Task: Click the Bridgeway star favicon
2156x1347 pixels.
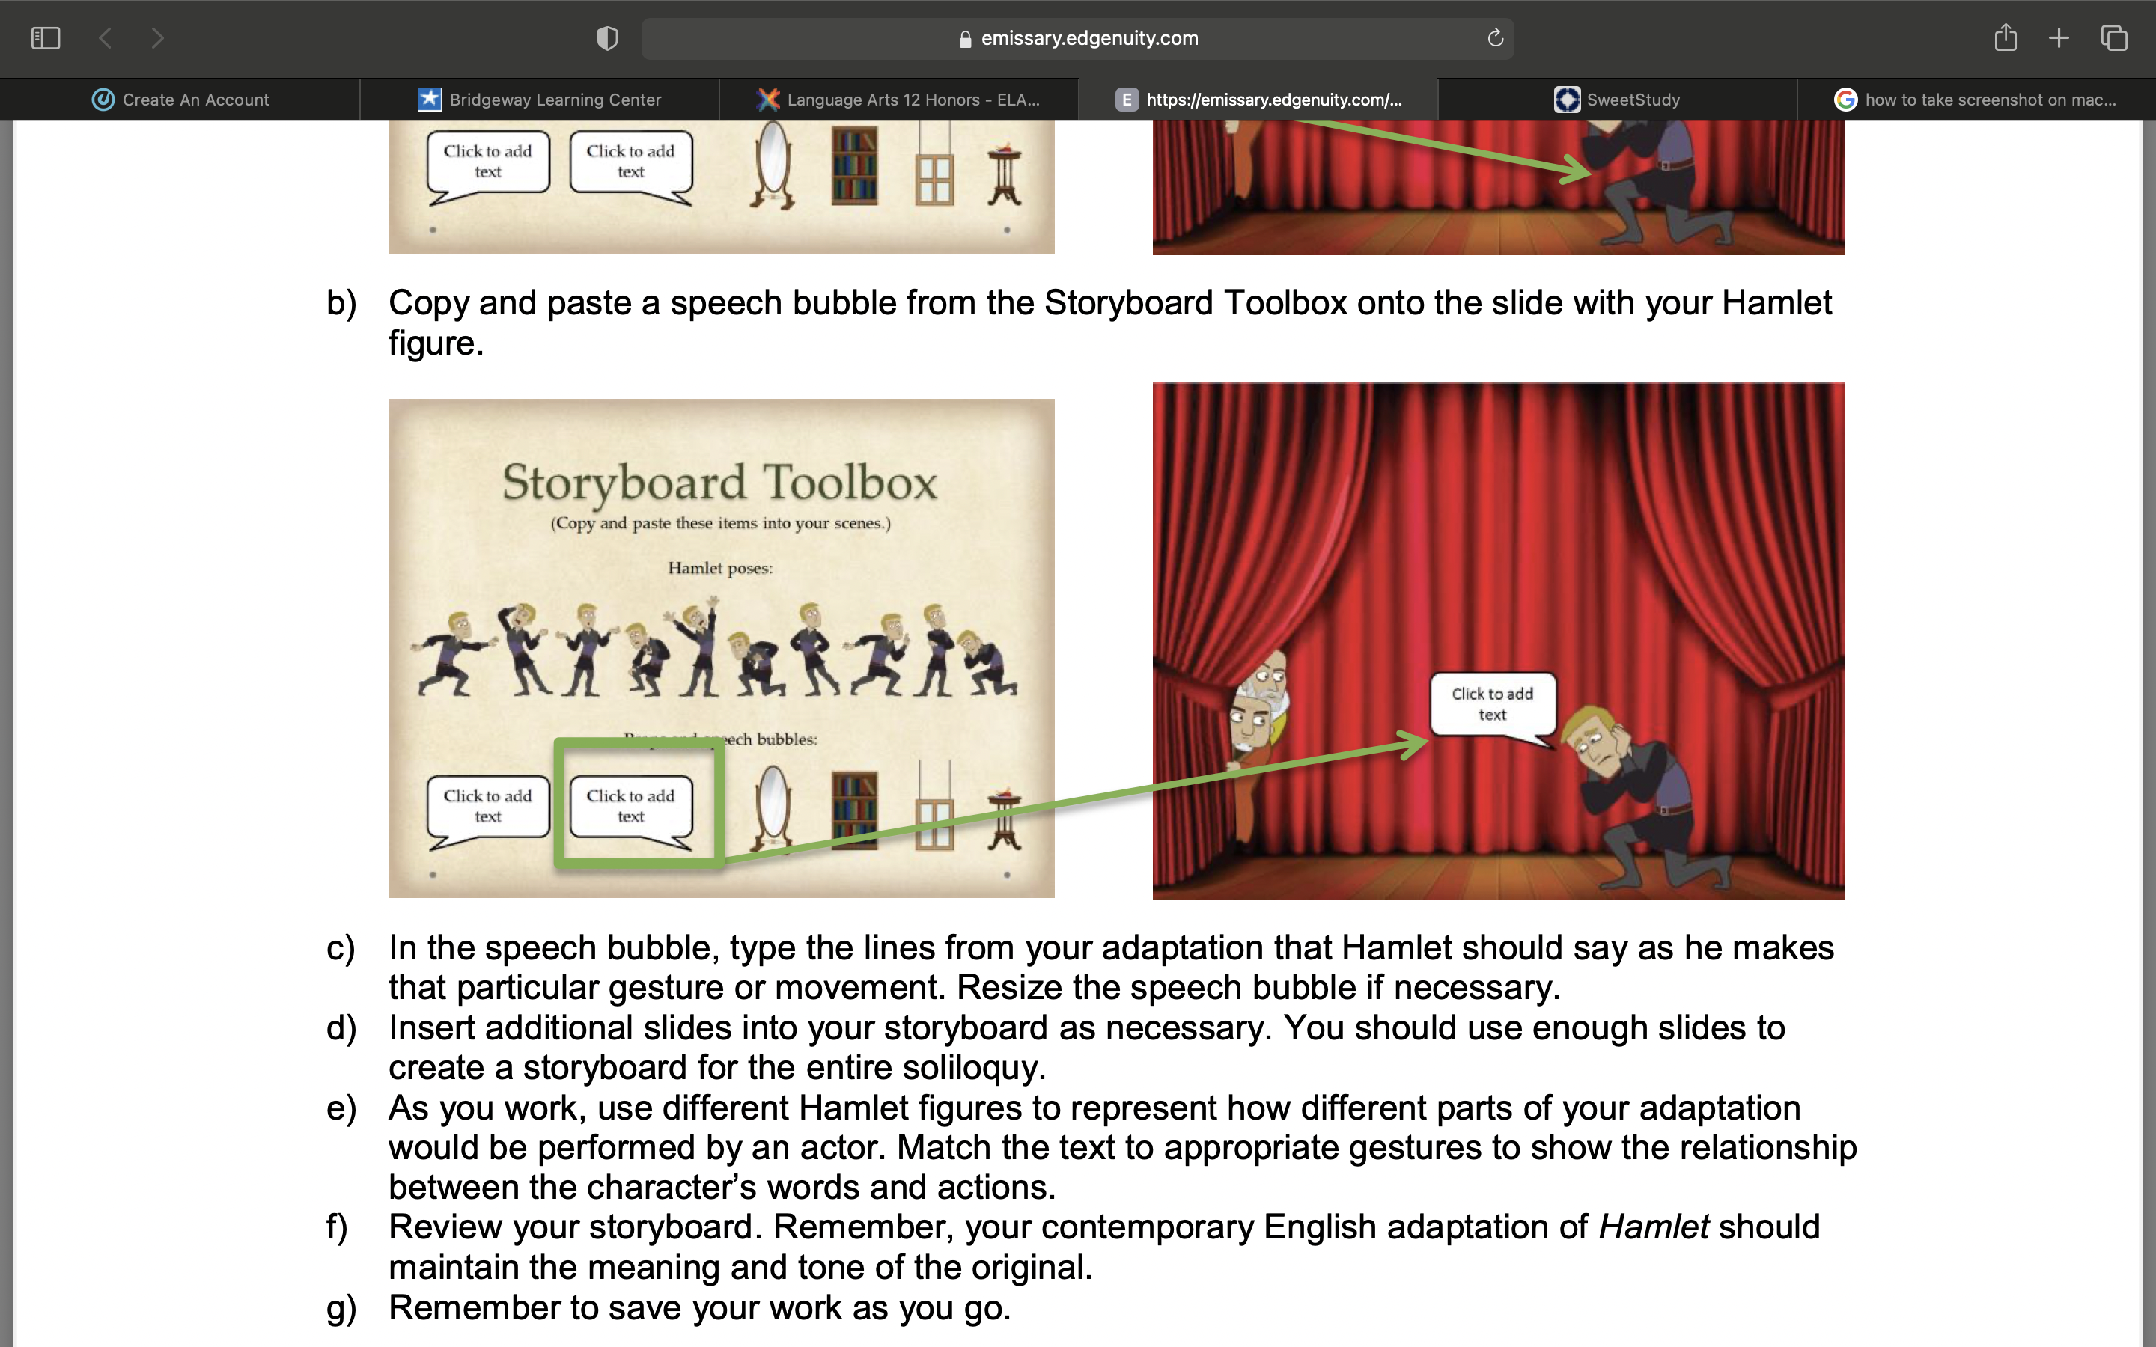Action: click(x=430, y=99)
